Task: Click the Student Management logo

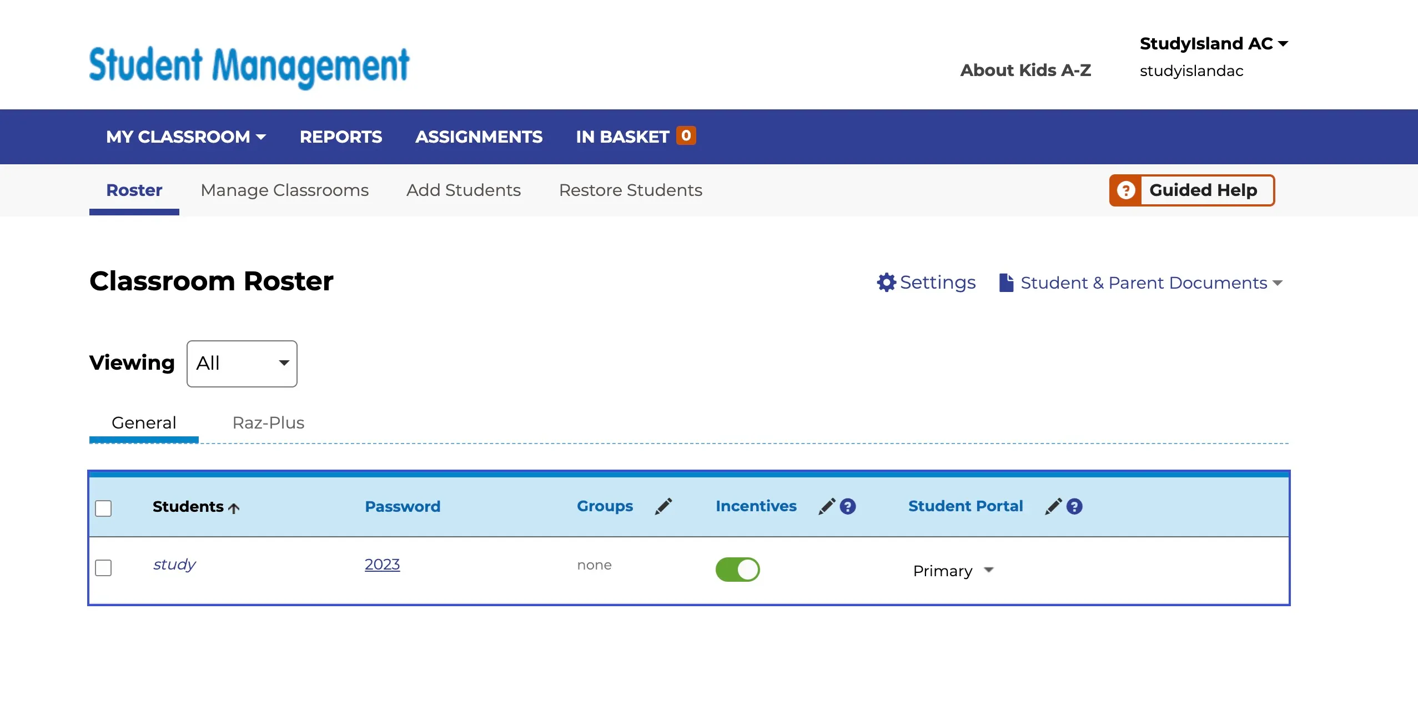Action: (x=249, y=67)
